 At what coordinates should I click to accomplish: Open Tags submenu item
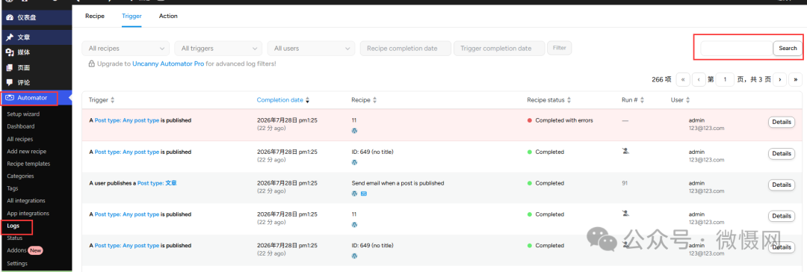pos(13,188)
